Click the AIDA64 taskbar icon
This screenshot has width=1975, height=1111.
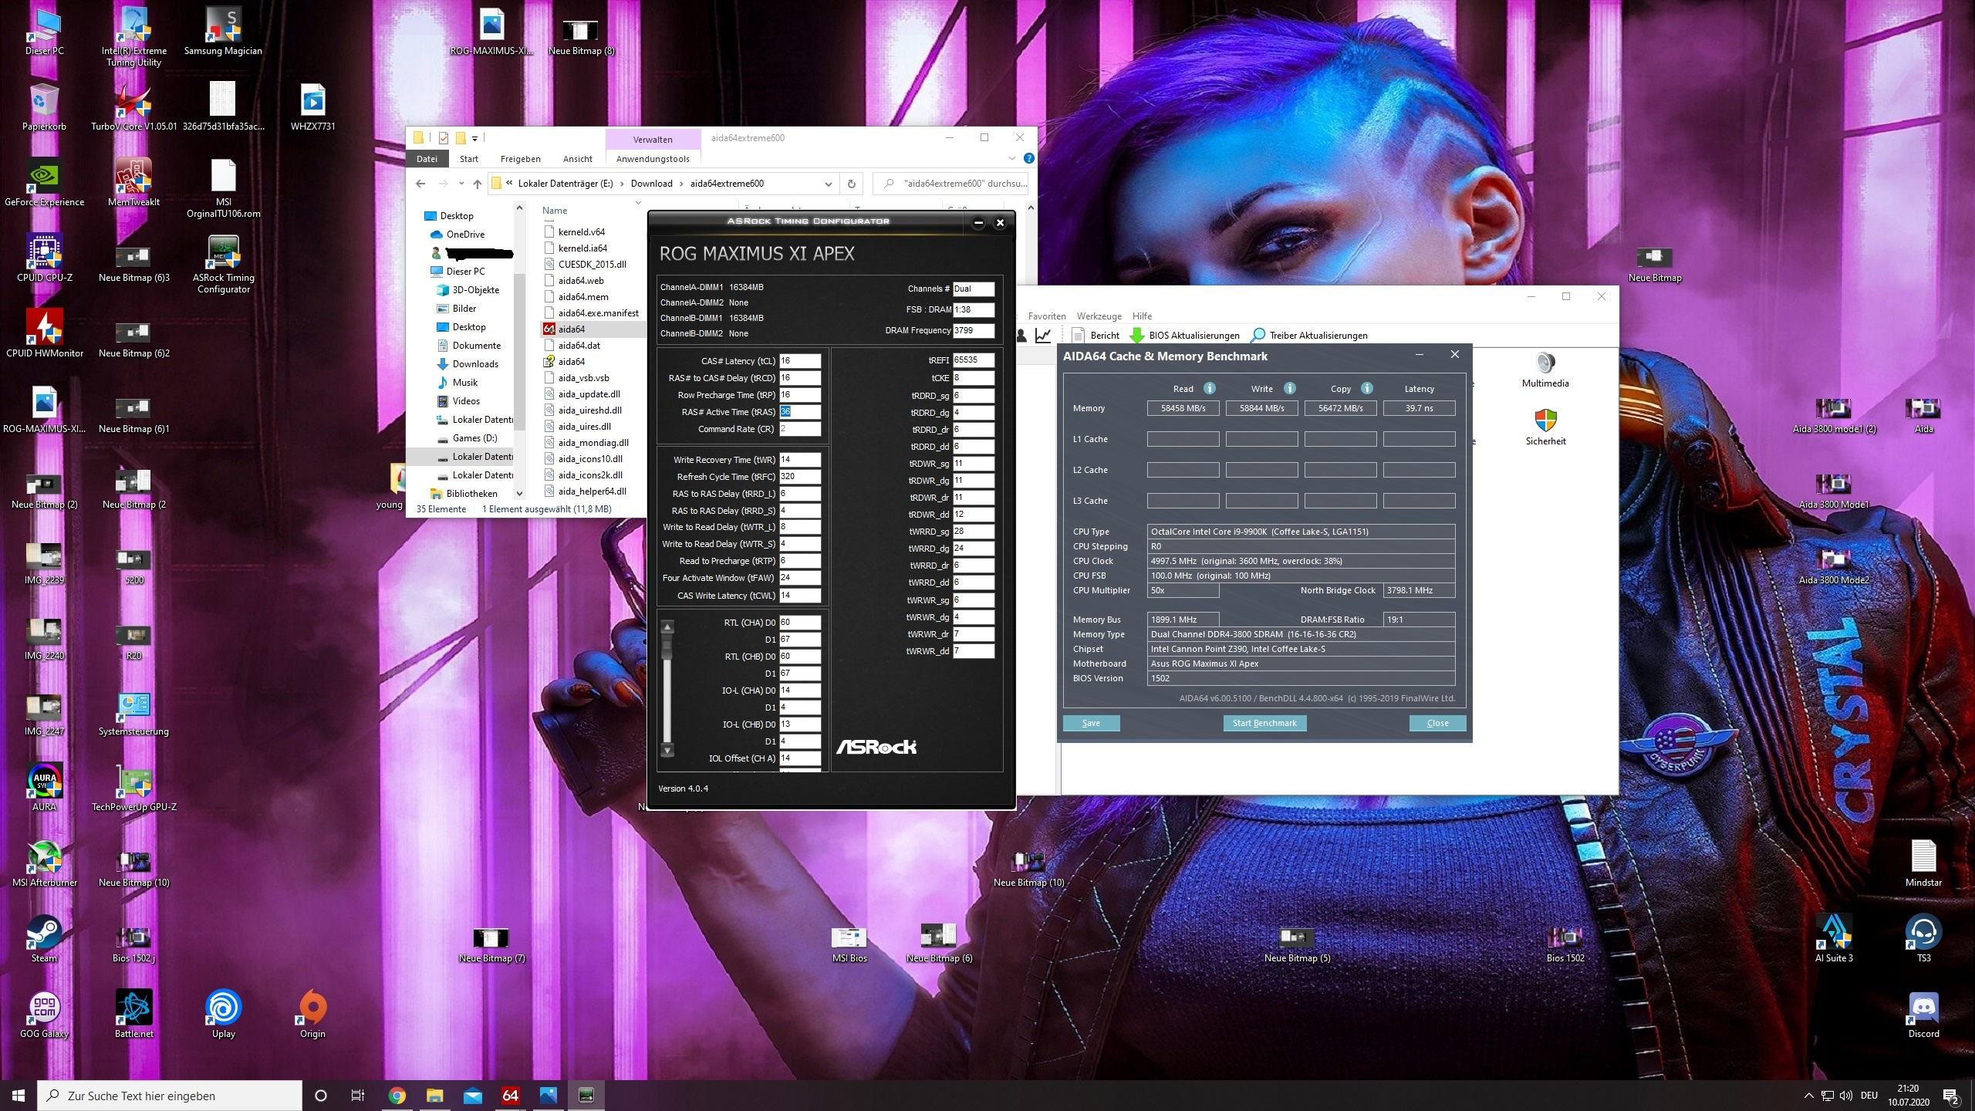(x=510, y=1095)
